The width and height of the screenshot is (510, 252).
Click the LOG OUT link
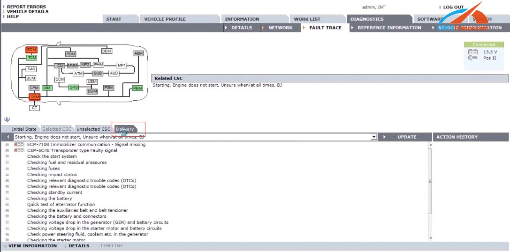pyautogui.click(x=453, y=7)
